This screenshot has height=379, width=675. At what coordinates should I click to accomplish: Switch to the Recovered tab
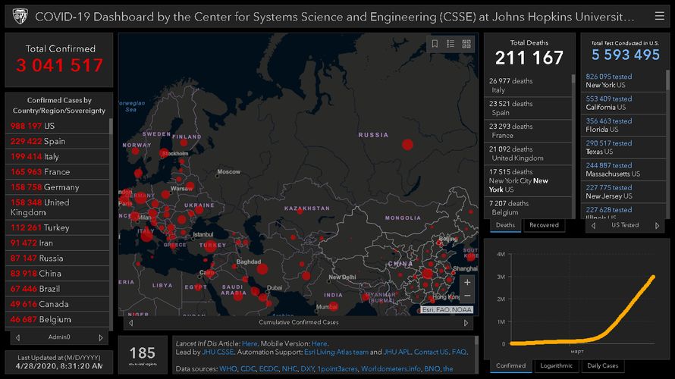coord(544,225)
